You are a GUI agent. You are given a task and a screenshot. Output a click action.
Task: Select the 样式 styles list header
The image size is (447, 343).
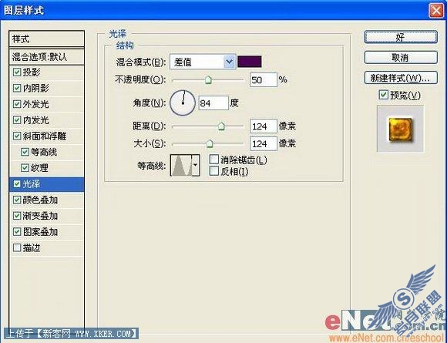tap(47, 39)
